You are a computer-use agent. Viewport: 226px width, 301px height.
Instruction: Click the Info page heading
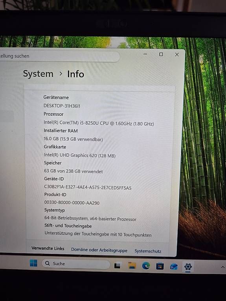(75, 74)
